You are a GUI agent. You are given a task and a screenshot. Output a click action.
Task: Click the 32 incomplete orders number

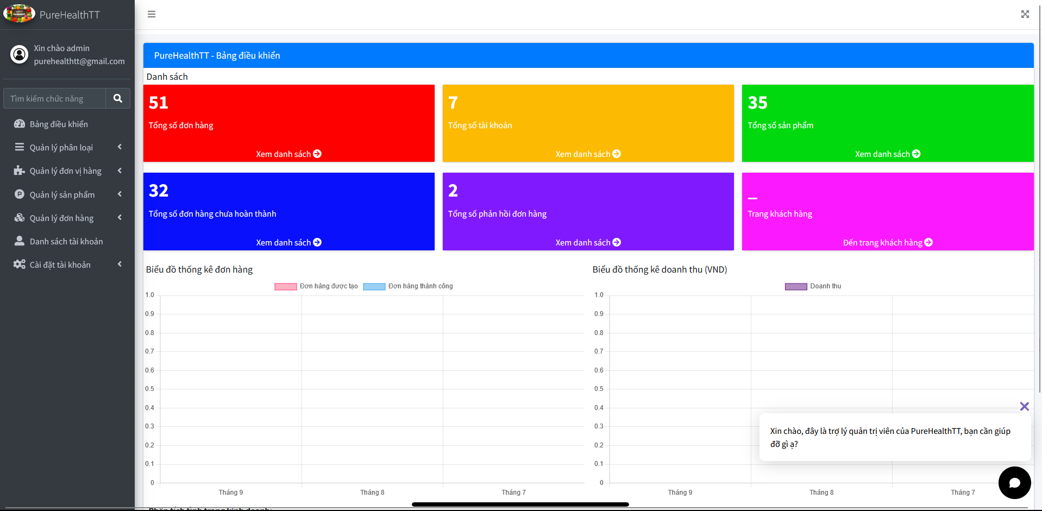[159, 191]
